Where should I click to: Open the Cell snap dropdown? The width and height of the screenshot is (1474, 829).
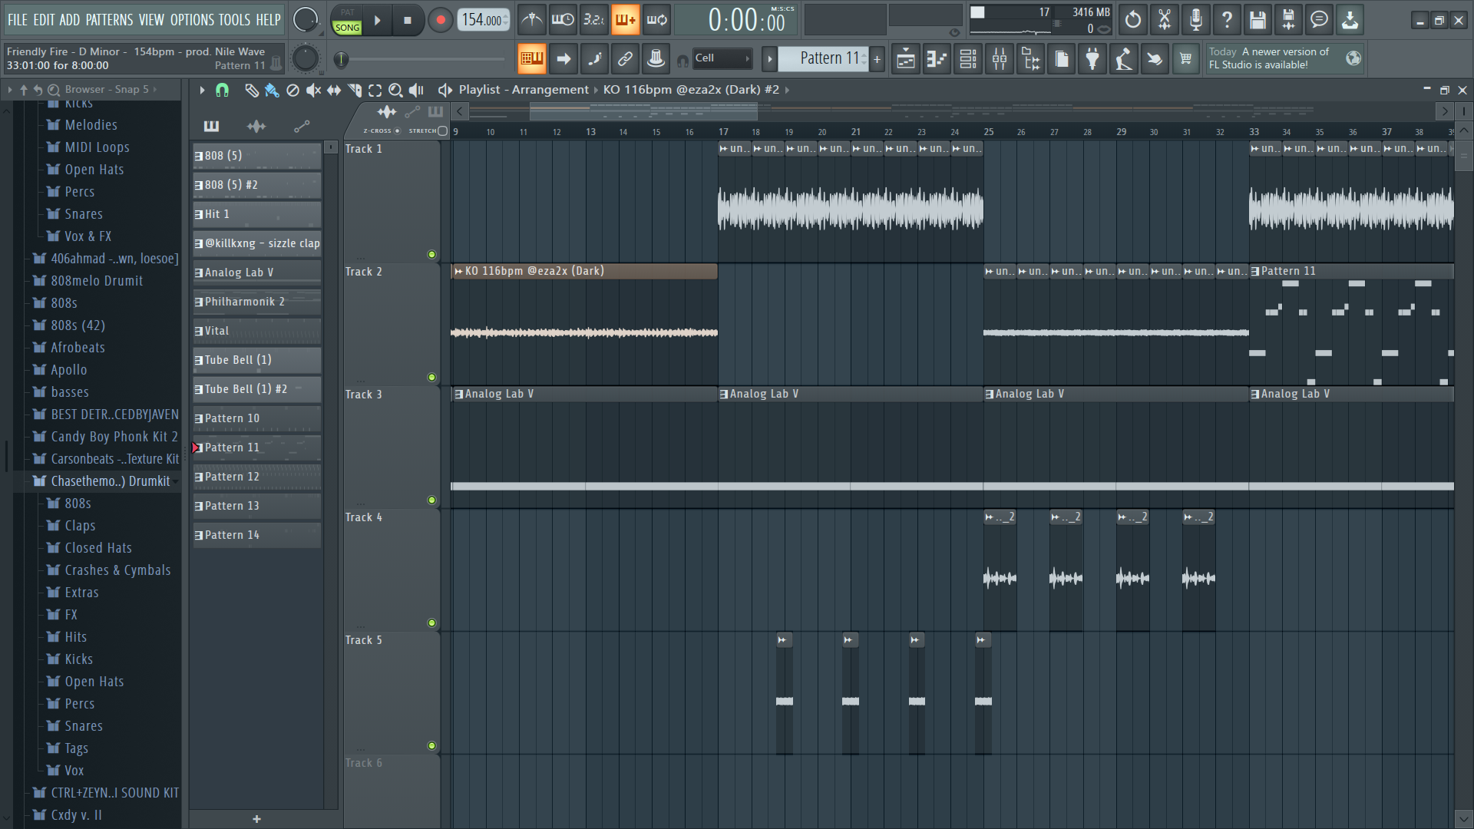[x=722, y=58]
